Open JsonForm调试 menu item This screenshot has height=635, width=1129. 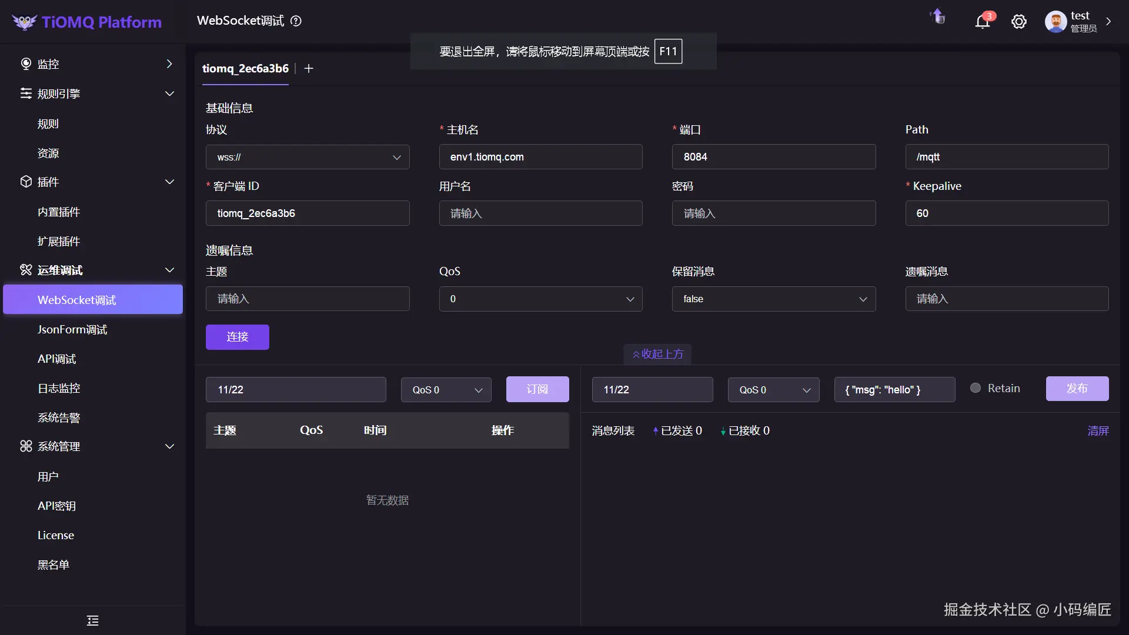click(x=72, y=329)
